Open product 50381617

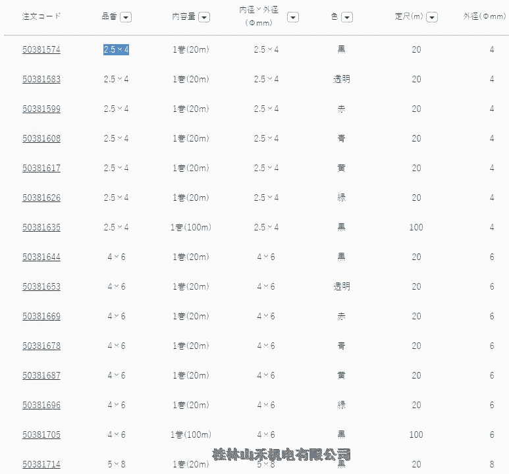click(41, 168)
